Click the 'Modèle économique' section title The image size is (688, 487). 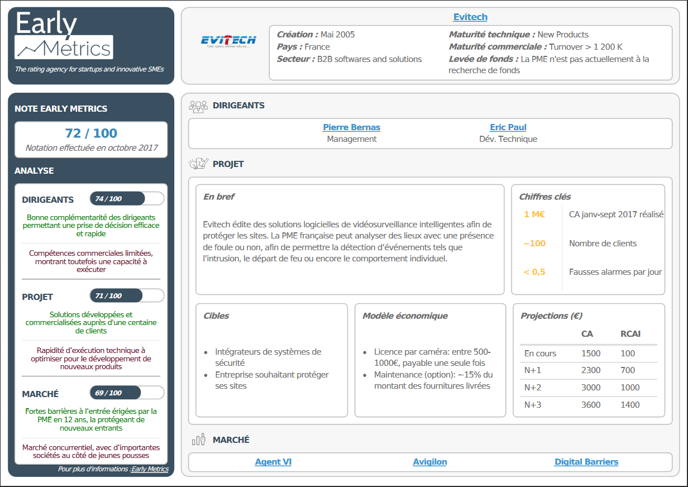(x=405, y=316)
